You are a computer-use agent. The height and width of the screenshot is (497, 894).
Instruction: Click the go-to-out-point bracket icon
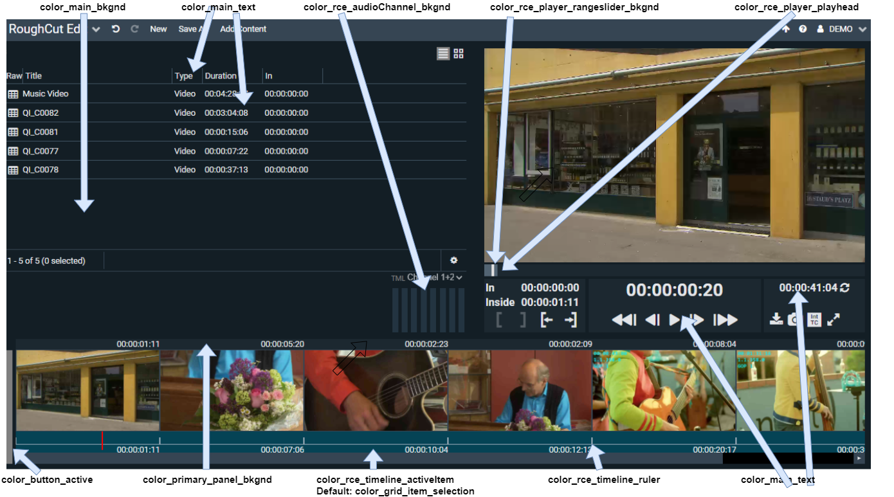[x=570, y=320]
